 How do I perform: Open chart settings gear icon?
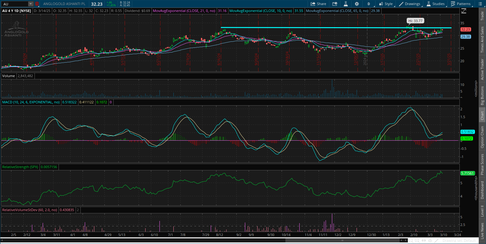click(x=357, y=4)
